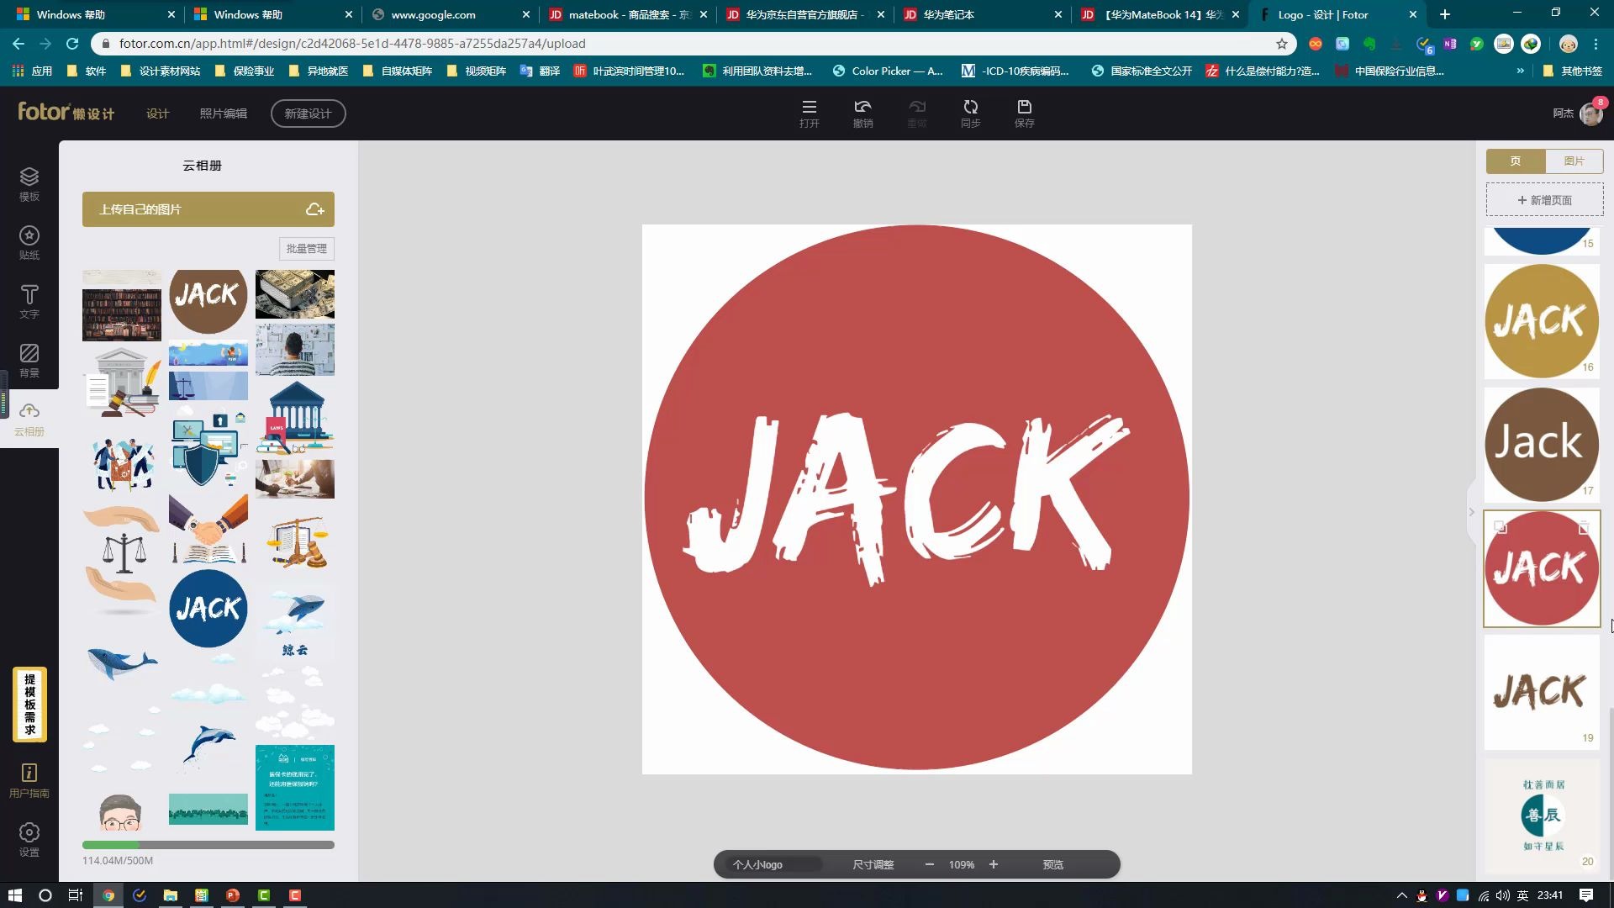Open Chrome browser menu (three dots)
The image size is (1614, 908).
[1596, 44]
